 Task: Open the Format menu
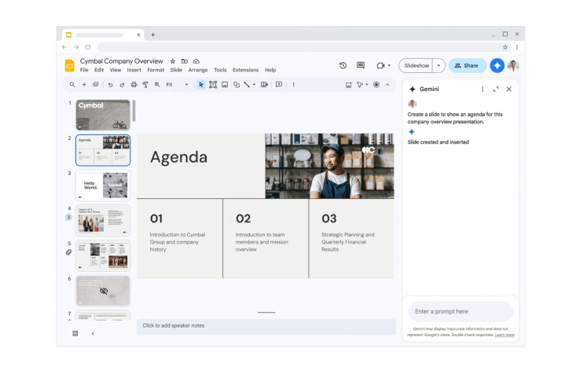pos(156,70)
